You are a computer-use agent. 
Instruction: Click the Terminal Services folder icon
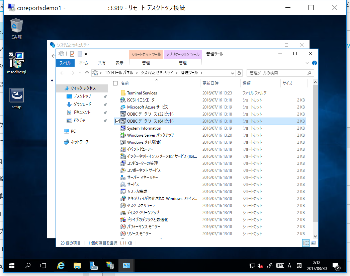pyautogui.click(x=123, y=93)
